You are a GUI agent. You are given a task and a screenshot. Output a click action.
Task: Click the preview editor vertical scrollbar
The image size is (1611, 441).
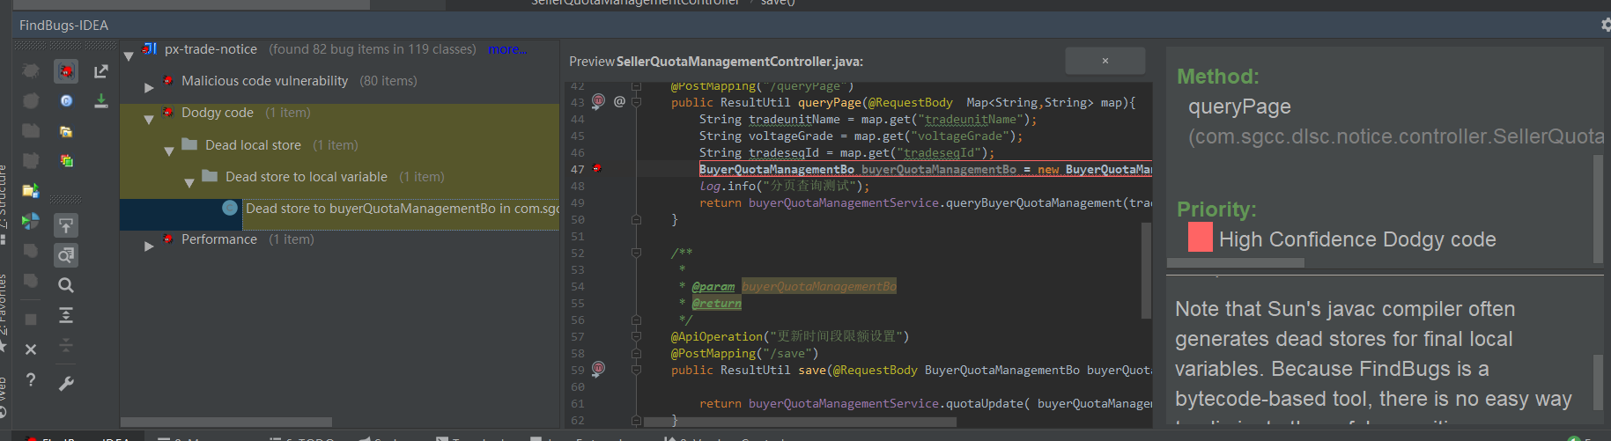pyautogui.click(x=1146, y=269)
